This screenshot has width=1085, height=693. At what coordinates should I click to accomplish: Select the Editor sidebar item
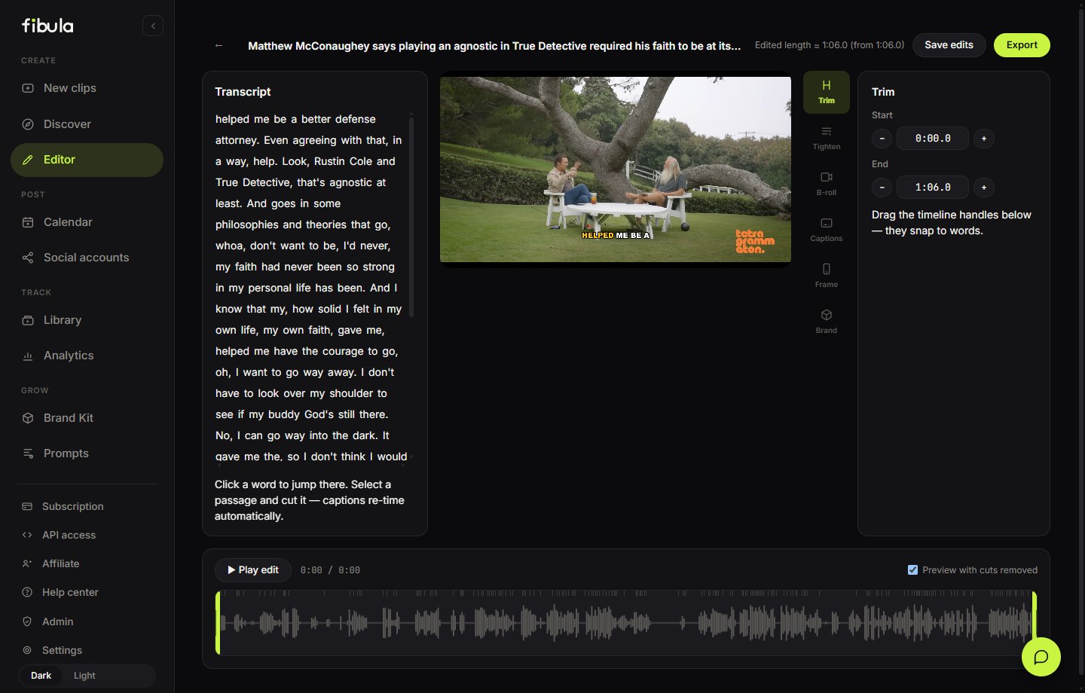87,160
